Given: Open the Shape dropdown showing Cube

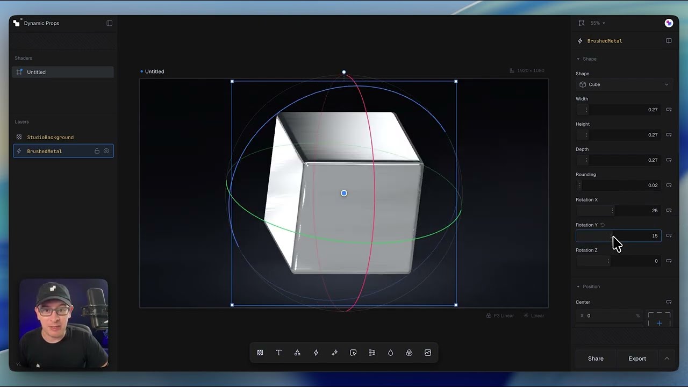Looking at the screenshot, I should (x=624, y=84).
